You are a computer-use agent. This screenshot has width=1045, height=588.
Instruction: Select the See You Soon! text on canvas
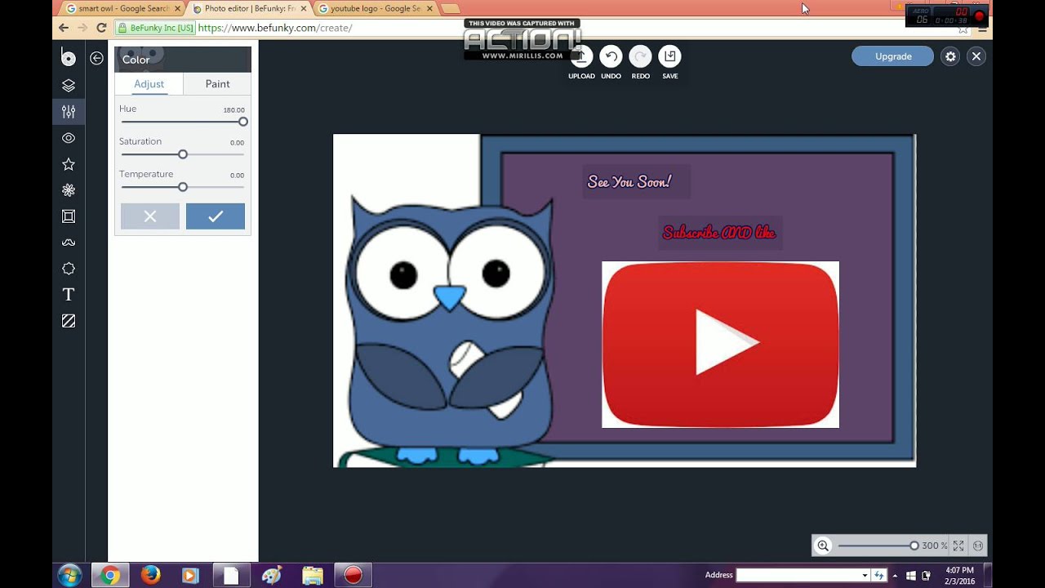click(629, 182)
